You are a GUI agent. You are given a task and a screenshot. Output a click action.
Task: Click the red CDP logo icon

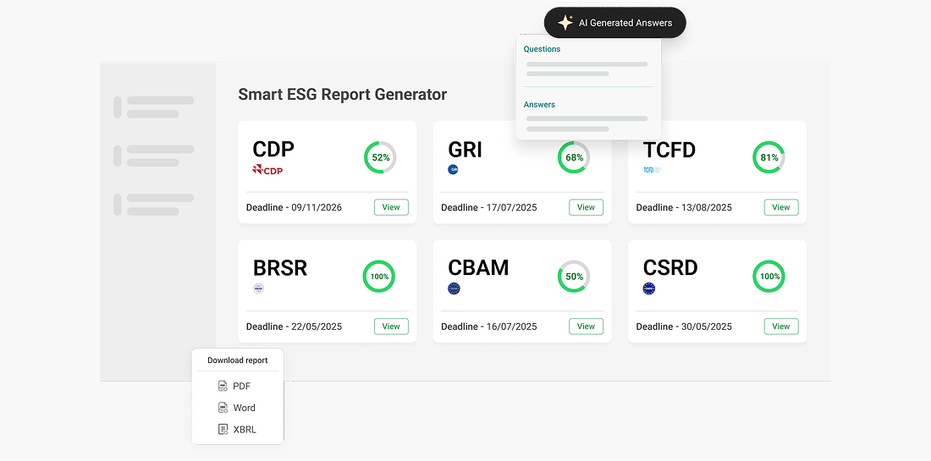pyautogui.click(x=267, y=170)
